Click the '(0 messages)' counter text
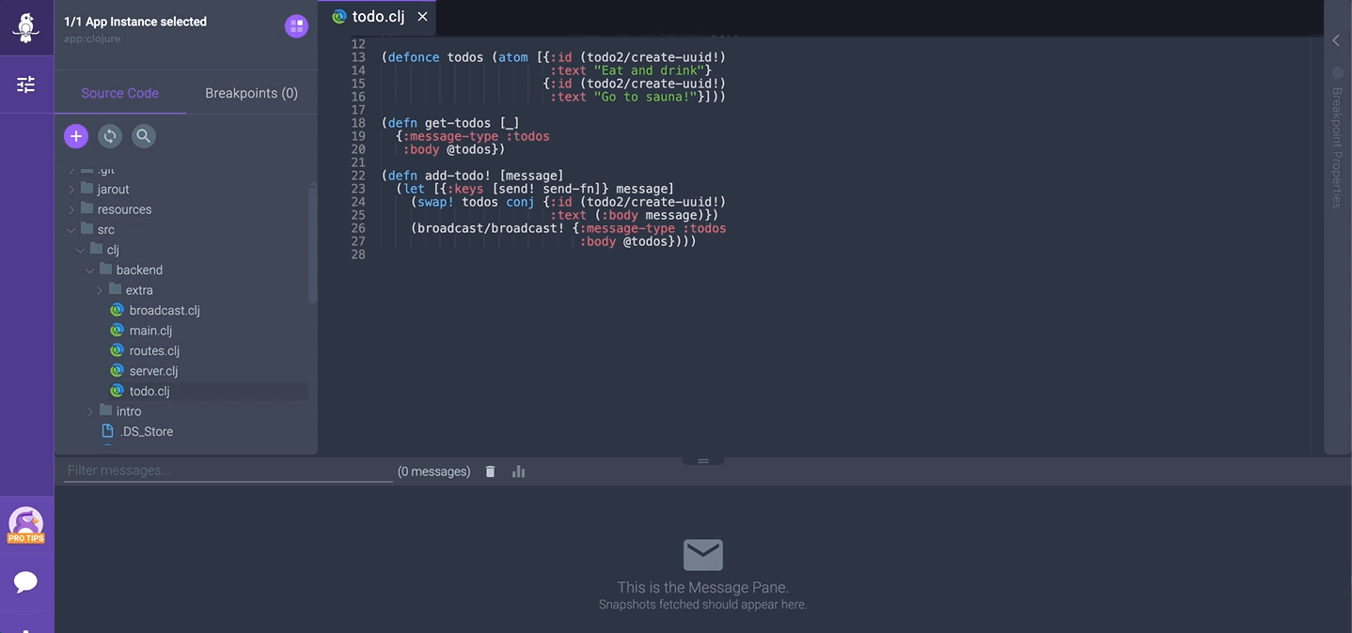 coord(434,471)
